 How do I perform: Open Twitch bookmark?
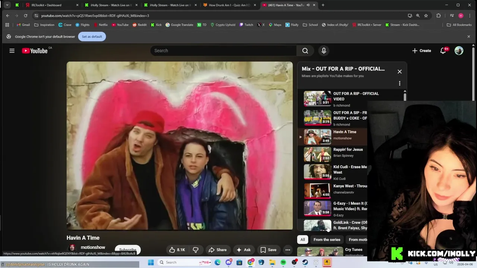(246, 25)
